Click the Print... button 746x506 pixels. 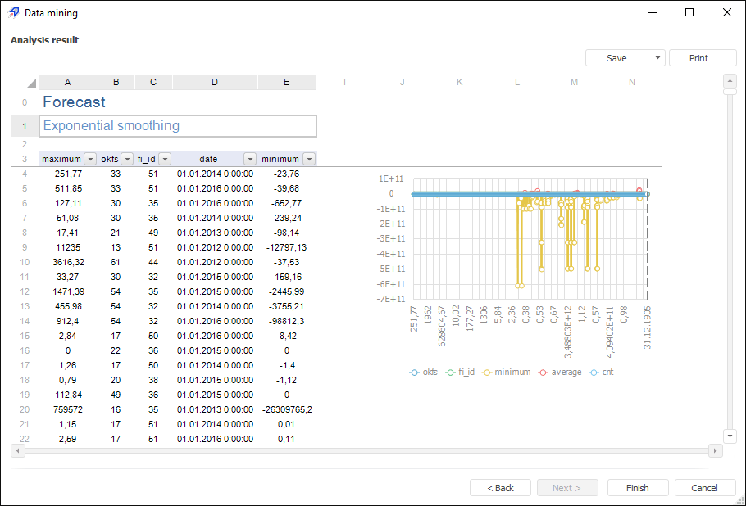tap(702, 58)
